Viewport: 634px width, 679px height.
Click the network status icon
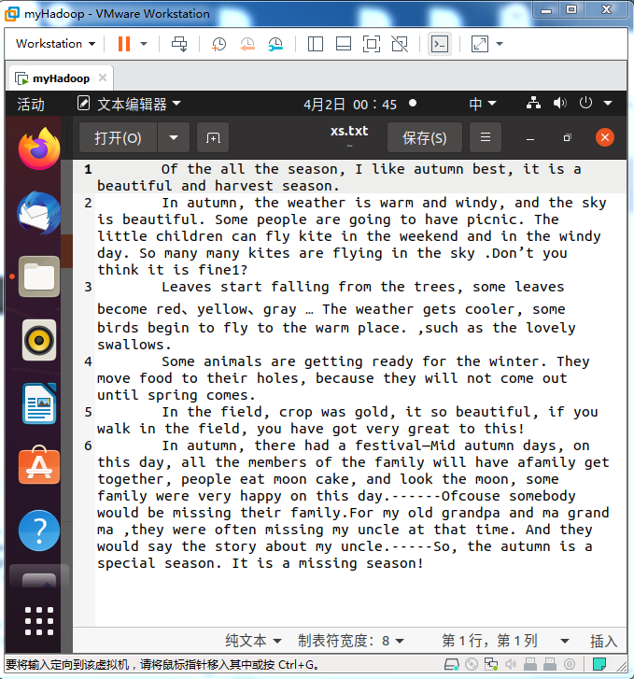(533, 103)
